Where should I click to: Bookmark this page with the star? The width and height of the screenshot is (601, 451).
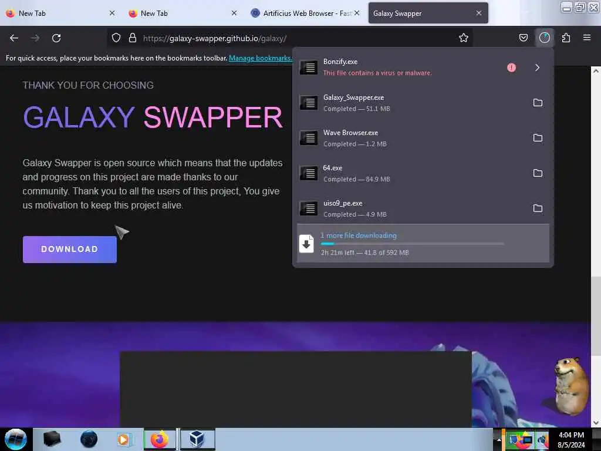pyautogui.click(x=464, y=38)
